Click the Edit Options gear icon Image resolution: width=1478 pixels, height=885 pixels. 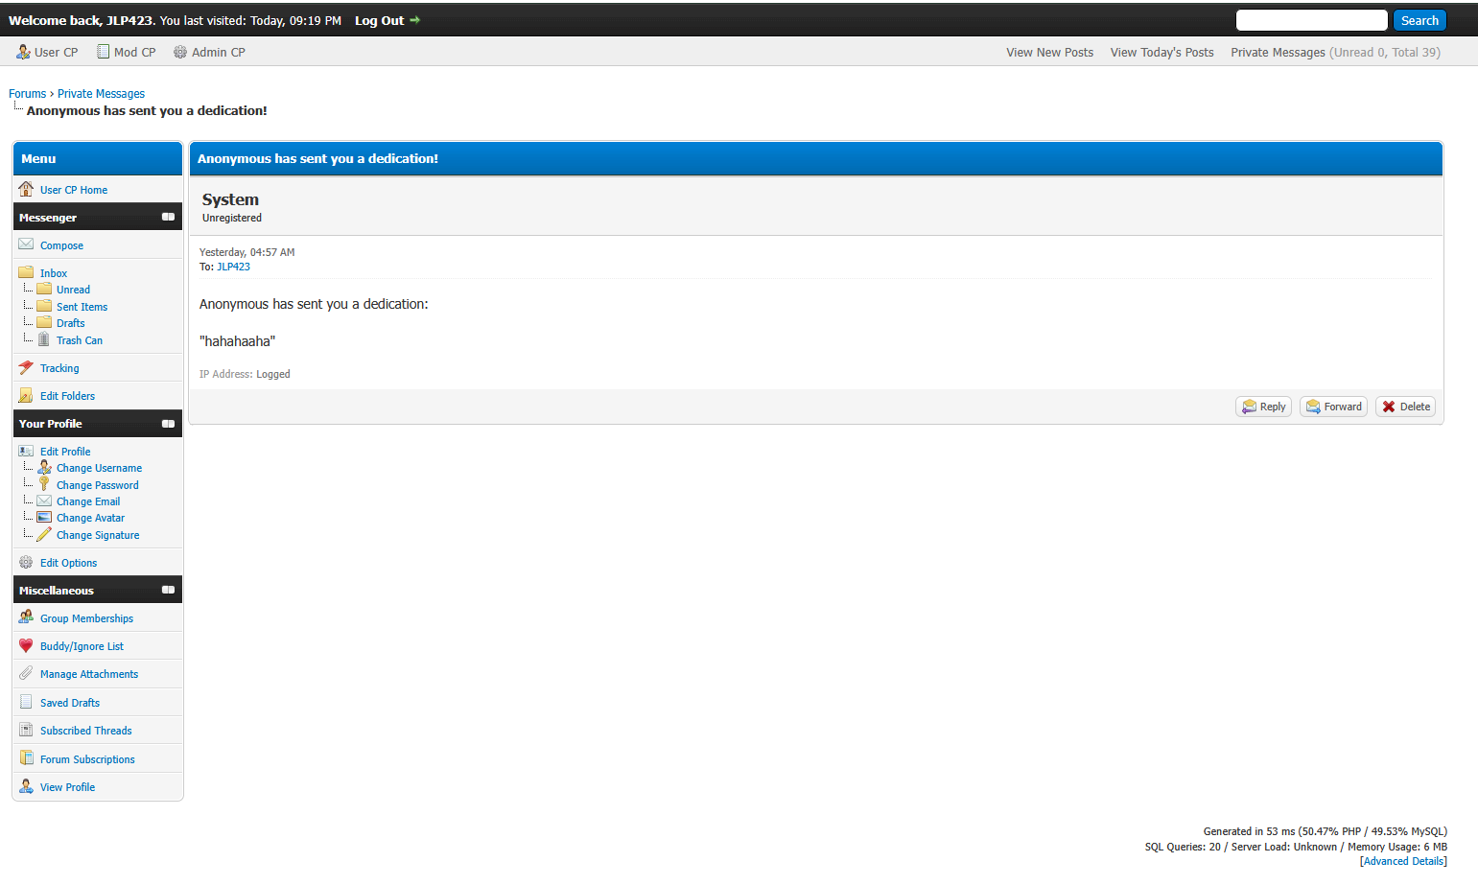26,562
